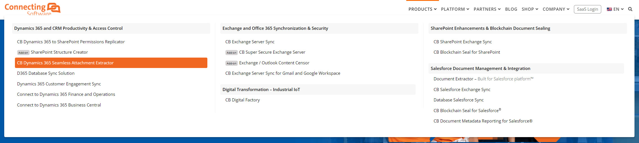639x143 pixels.
Task: Open SharePoint Structure Creator link
Action: pyautogui.click(x=59, y=52)
